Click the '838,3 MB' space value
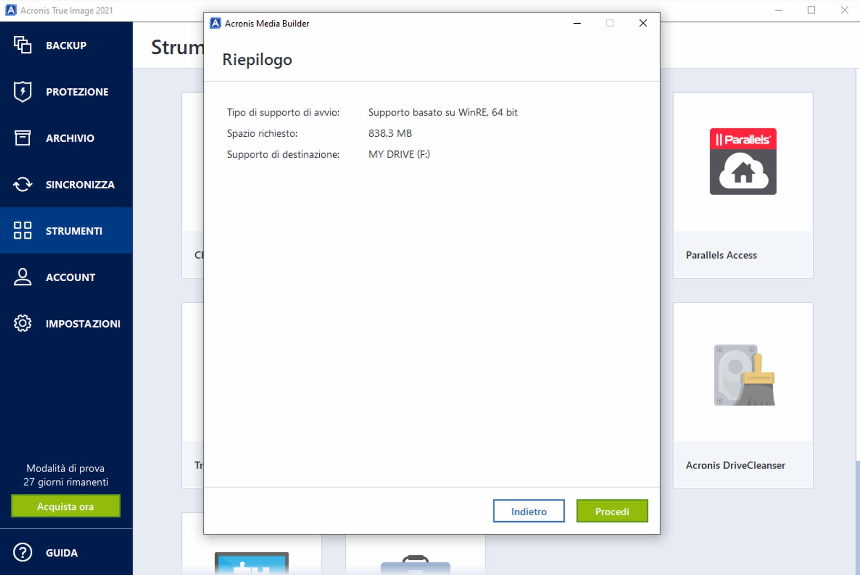The image size is (860, 575). [x=390, y=133]
